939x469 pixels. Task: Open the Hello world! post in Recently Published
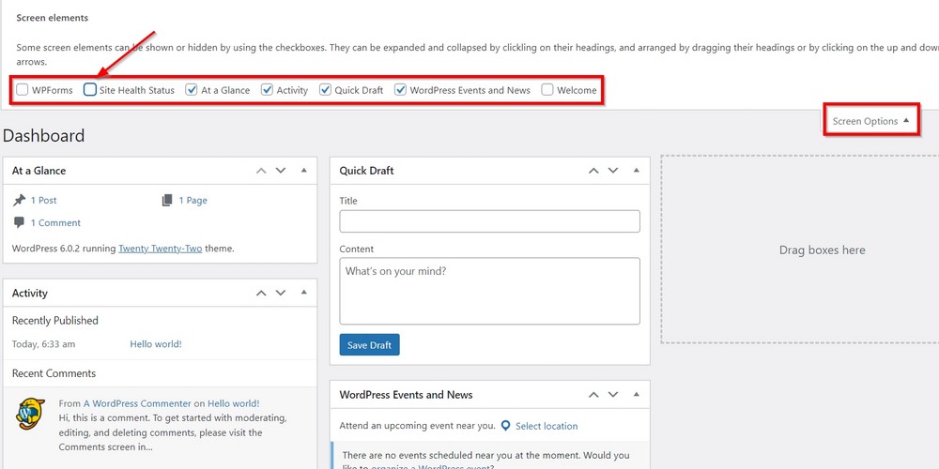[156, 344]
